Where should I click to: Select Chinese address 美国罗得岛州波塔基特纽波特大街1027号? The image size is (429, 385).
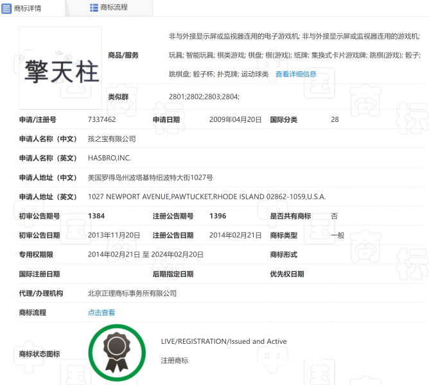pos(150,178)
